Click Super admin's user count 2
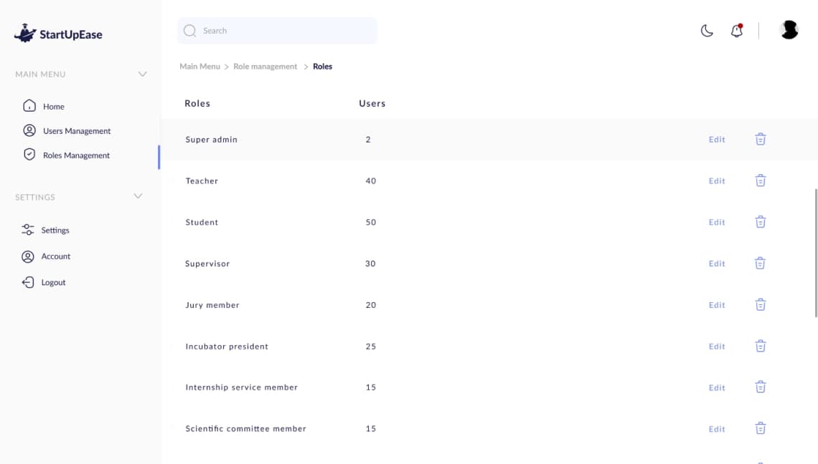 pyautogui.click(x=368, y=140)
